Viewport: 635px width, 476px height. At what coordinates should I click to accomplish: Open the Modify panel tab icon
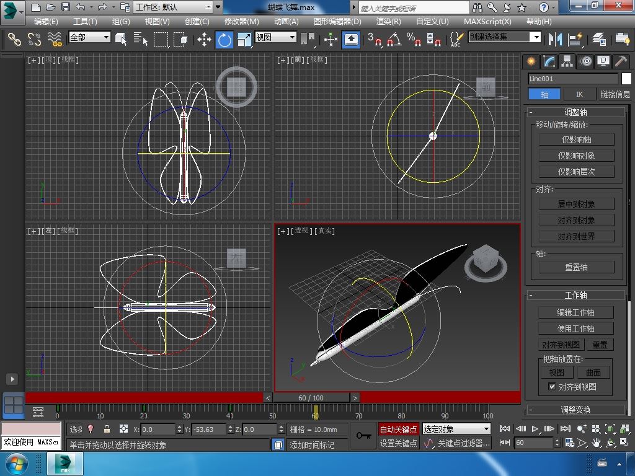coord(549,61)
